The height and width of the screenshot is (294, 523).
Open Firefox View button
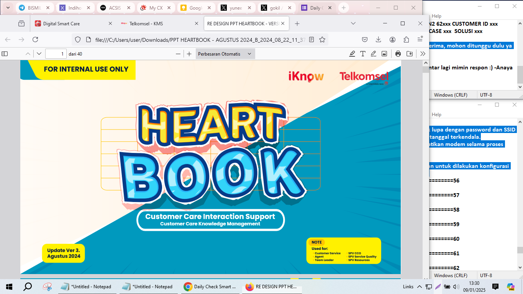[x=21, y=24]
